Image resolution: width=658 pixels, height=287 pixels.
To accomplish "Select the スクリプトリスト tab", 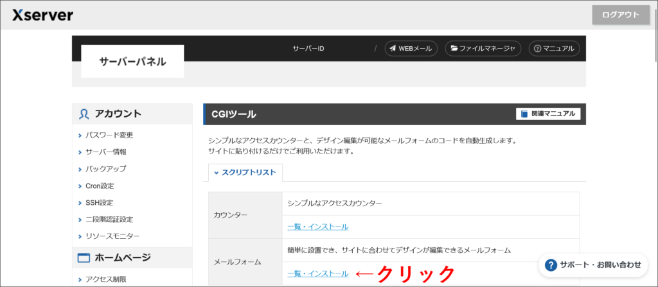I will [x=245, y=173].
